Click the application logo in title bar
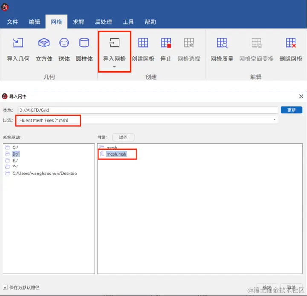The image size is (307, 296). point(5,7)
